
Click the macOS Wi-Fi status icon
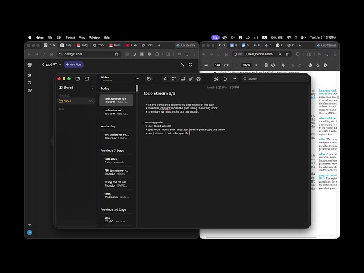pyautogui.click(x=289, y=38)
